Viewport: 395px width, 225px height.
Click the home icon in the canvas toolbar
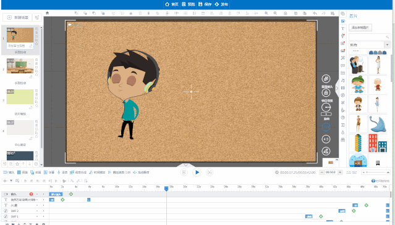[47, 13]
